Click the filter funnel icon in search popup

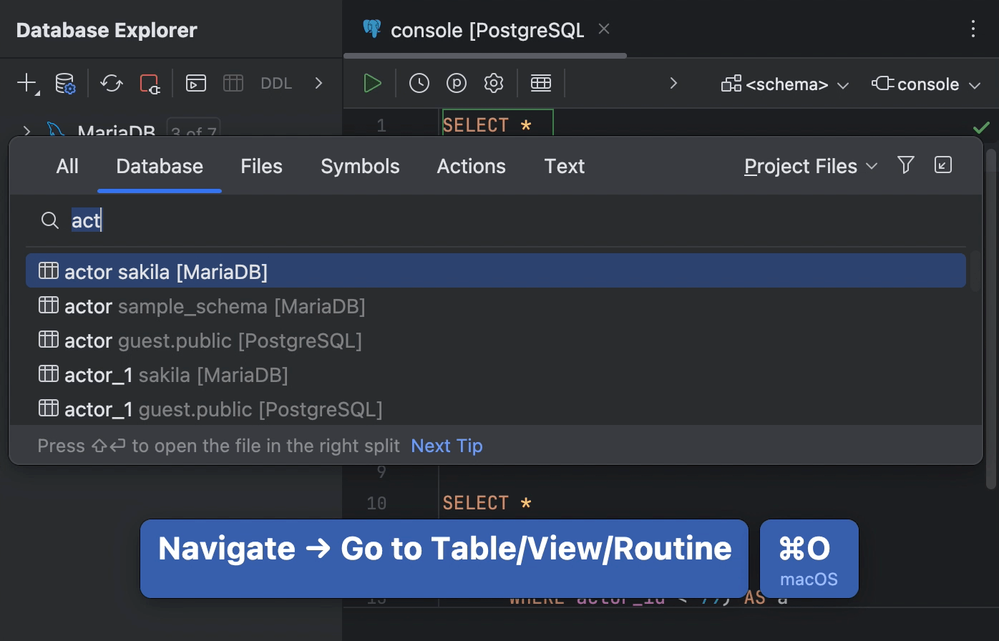(906, 166)
